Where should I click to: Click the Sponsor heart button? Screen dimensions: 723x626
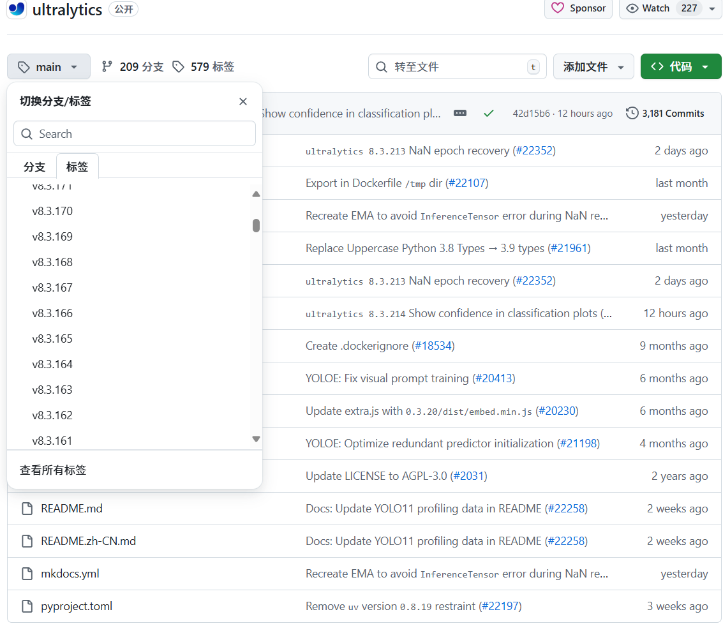pos(578,8)
